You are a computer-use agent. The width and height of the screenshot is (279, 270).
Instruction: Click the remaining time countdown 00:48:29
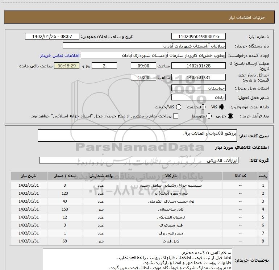click(x=67, y=66)
